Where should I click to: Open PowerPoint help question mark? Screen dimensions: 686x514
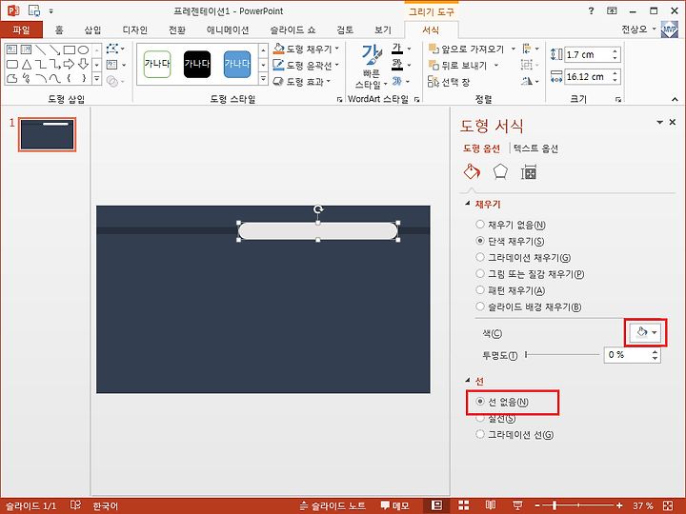point(592,11)
